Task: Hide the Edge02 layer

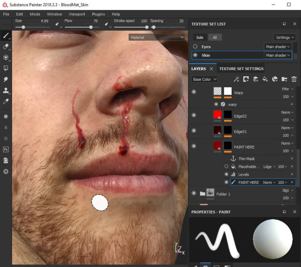Action: 194,115
